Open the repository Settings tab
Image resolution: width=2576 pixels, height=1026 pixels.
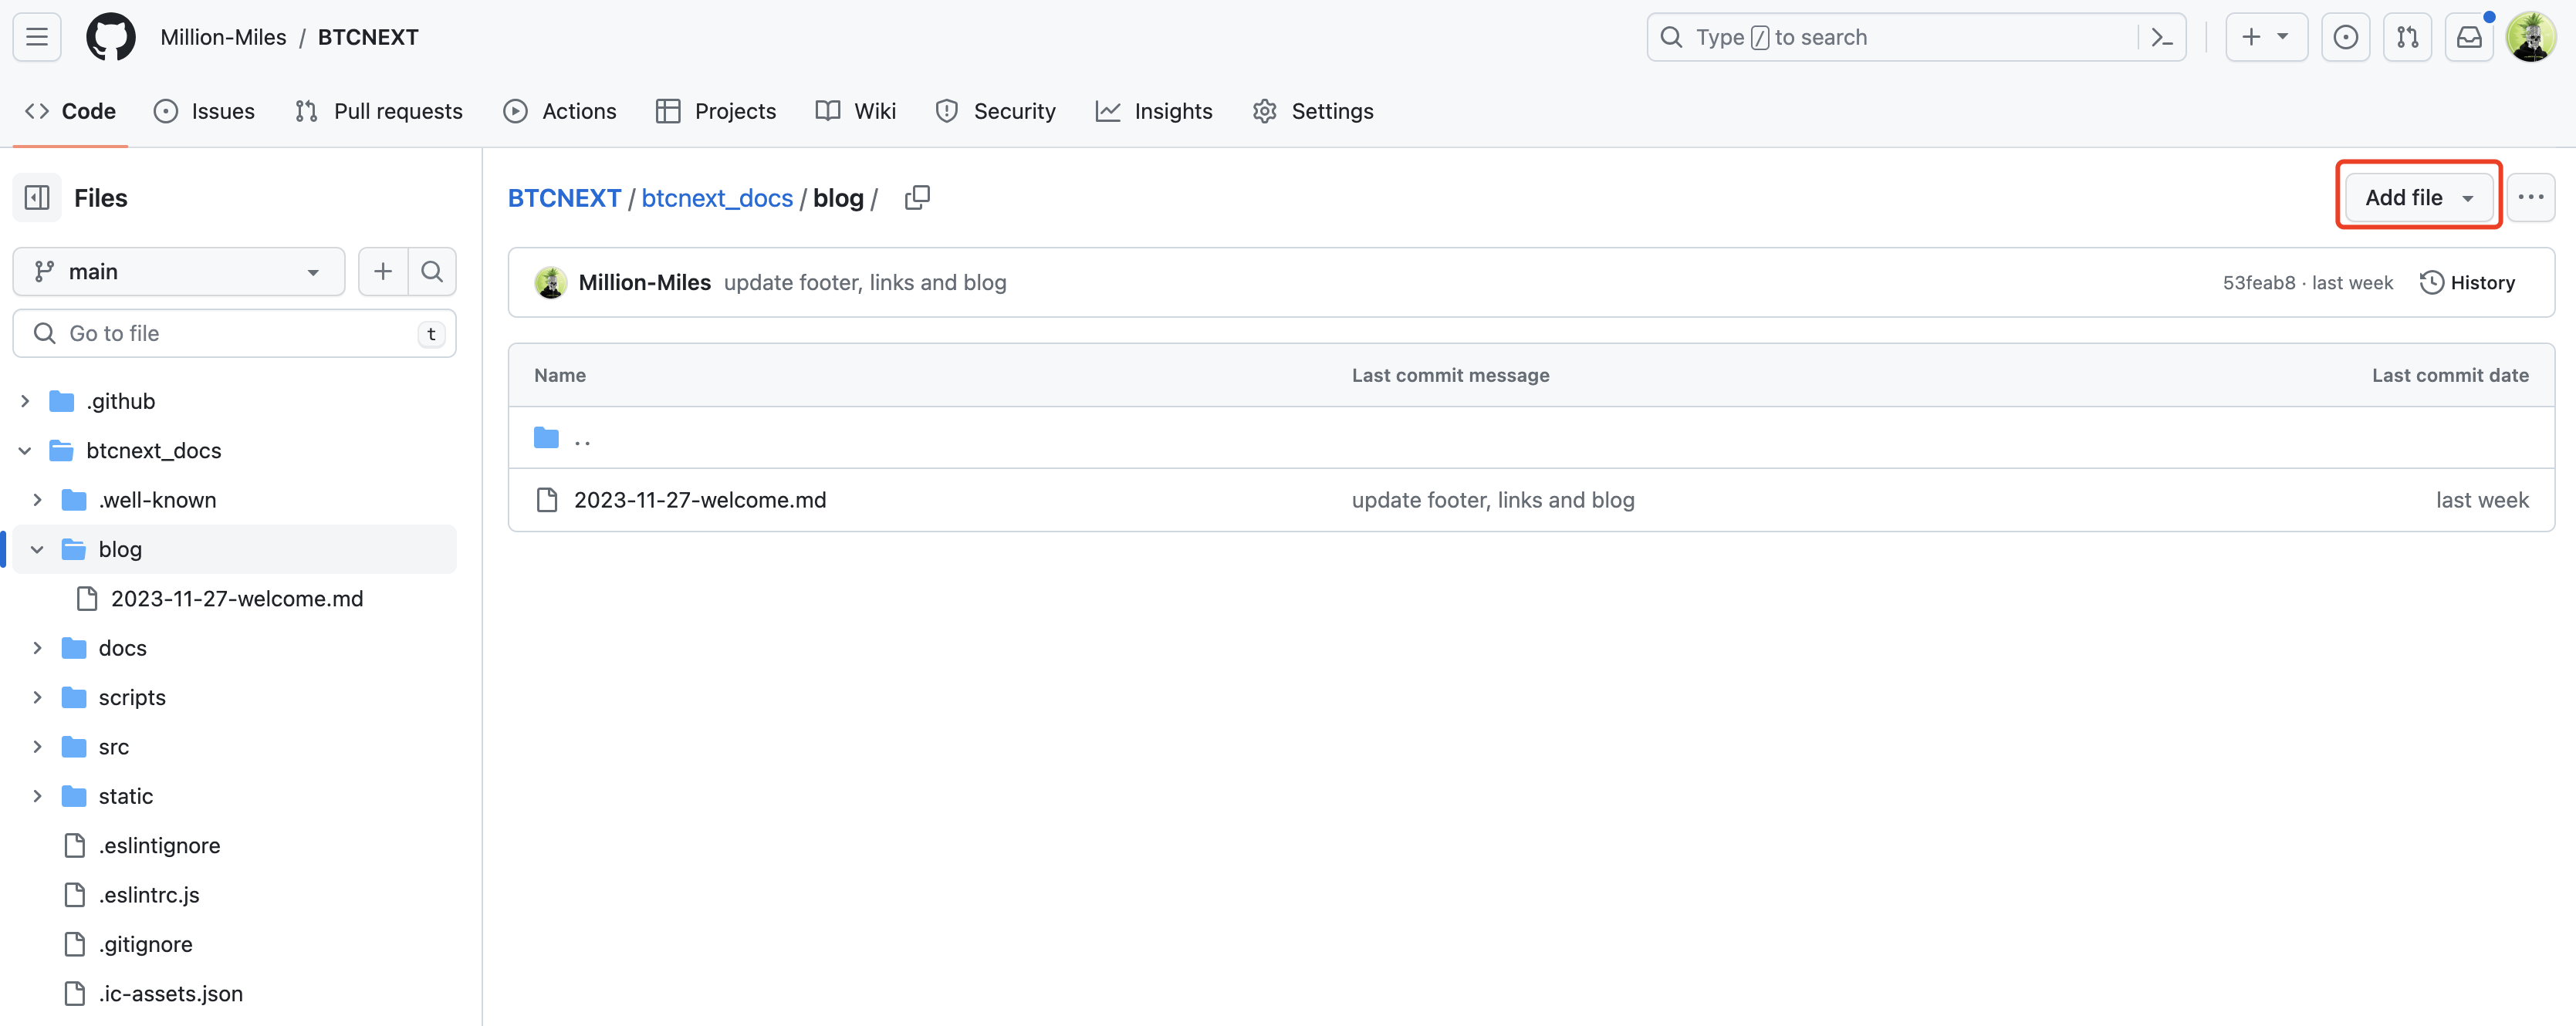1313,111
